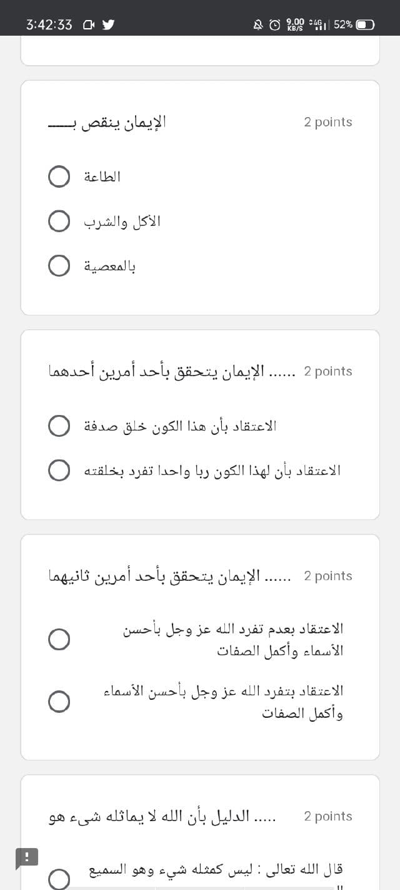Select the بالمعصية radio option
400x890 pixels.
59,266
